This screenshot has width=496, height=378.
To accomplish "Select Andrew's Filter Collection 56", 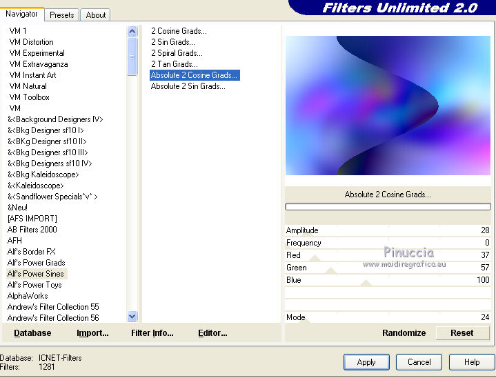I will click(x=53, y=318).
